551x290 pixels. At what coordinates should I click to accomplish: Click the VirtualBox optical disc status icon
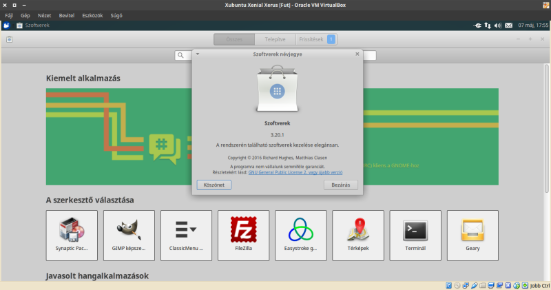(457, 285)
